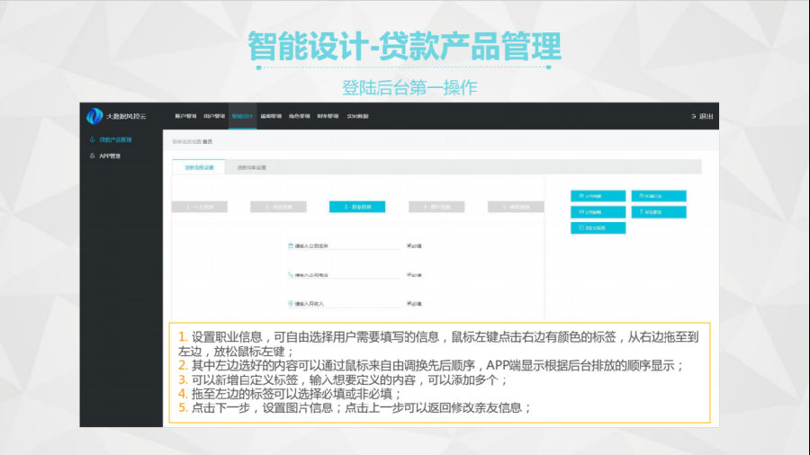
Task: Open the 智能设计 menu in the top navigation
Action: click(x=242, y=116)
